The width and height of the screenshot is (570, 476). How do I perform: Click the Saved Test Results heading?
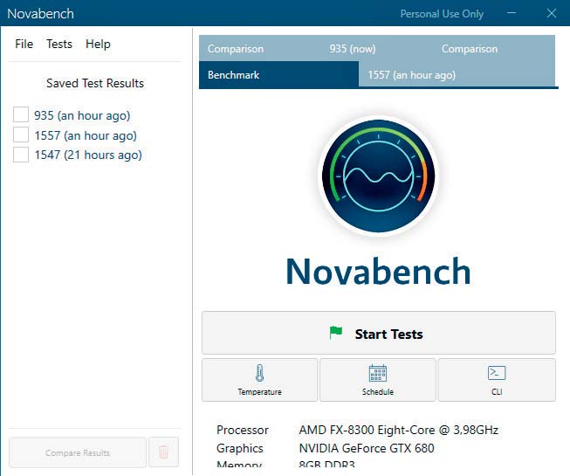tap(95, 83)
